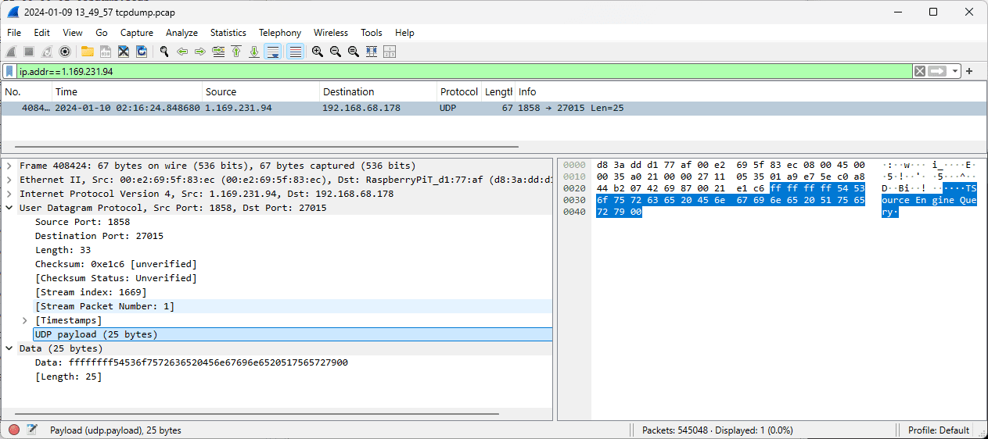
Task: Toggle auto-scroll during live capture
Action: coord(273,52)
